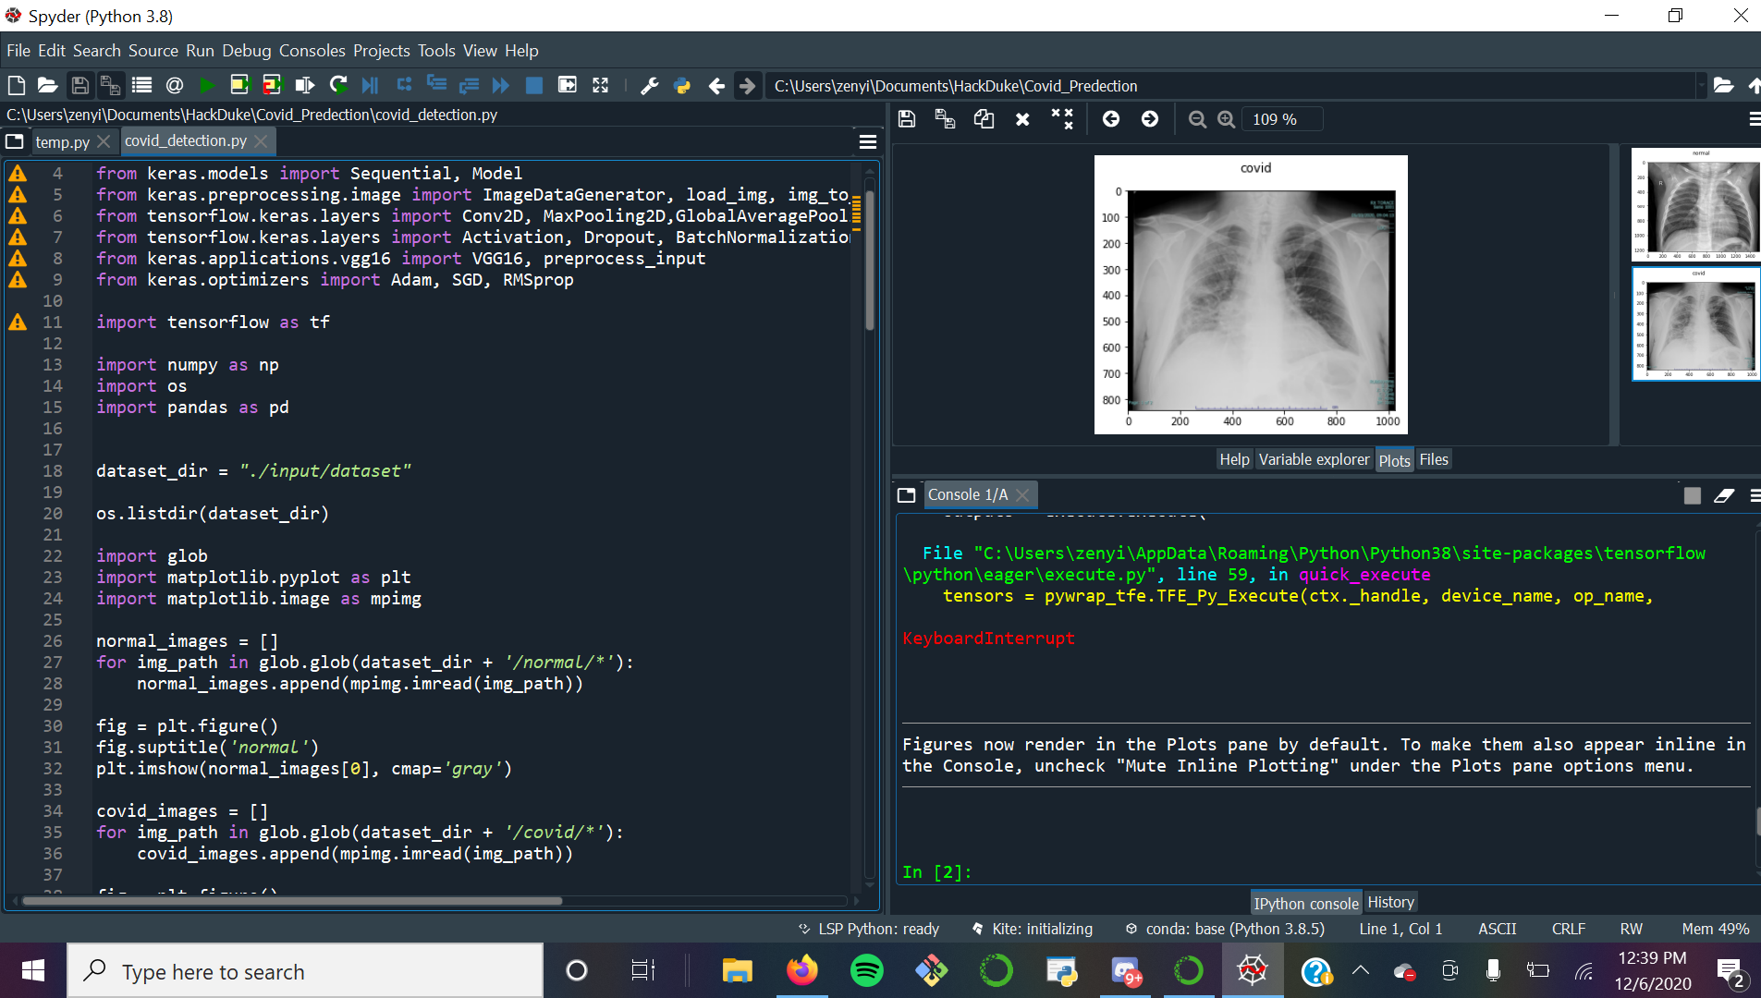Start debugging the file
Viewport: 1761px width, 998px height.
click(370, 86)
